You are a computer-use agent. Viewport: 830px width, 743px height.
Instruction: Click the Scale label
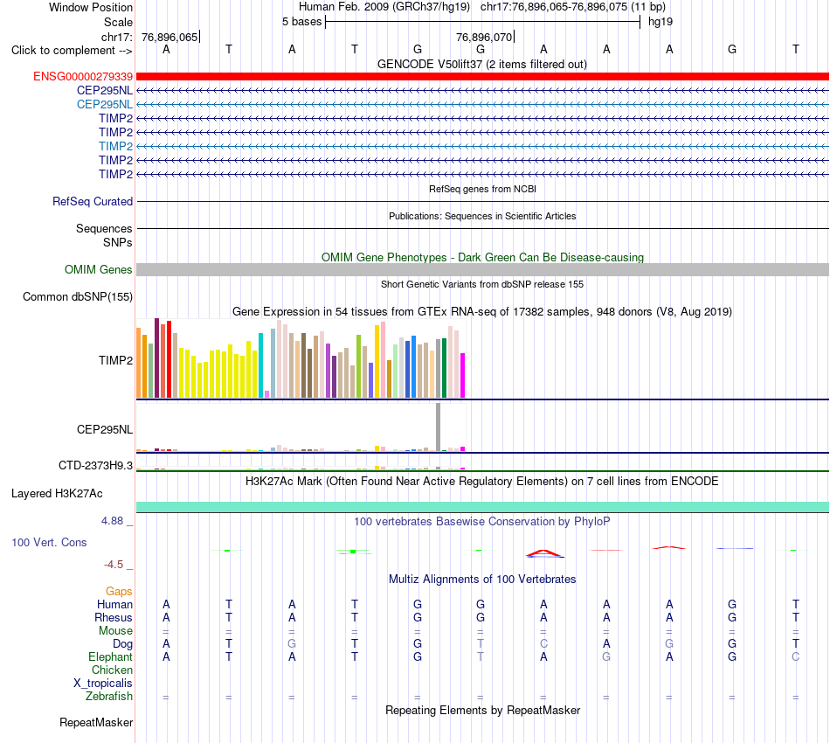(x=118, y=22)
